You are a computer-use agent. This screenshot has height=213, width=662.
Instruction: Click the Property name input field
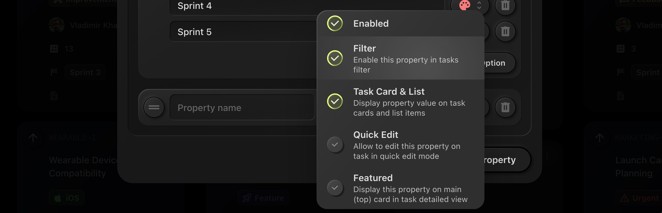coord(242,108)
